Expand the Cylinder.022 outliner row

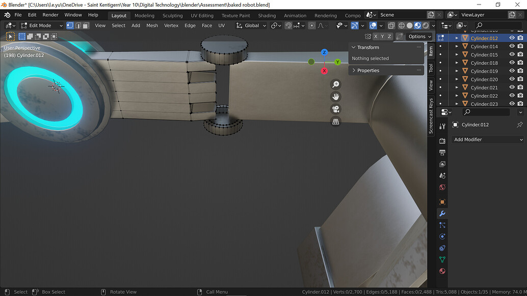click(x=457, y=96)
